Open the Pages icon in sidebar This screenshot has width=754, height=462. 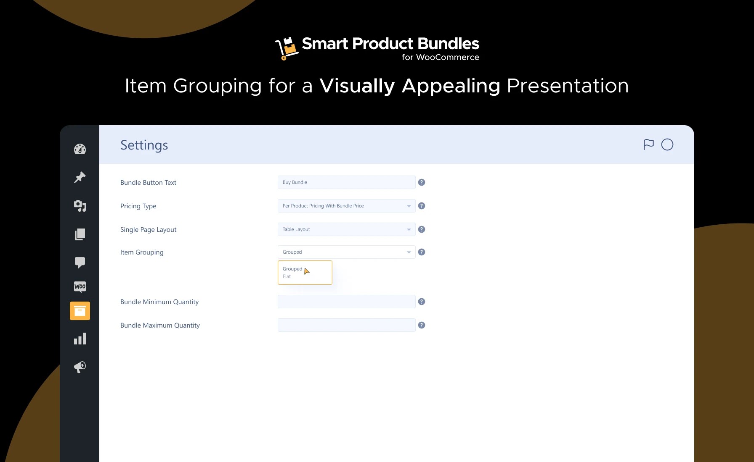tap(80, 234)
